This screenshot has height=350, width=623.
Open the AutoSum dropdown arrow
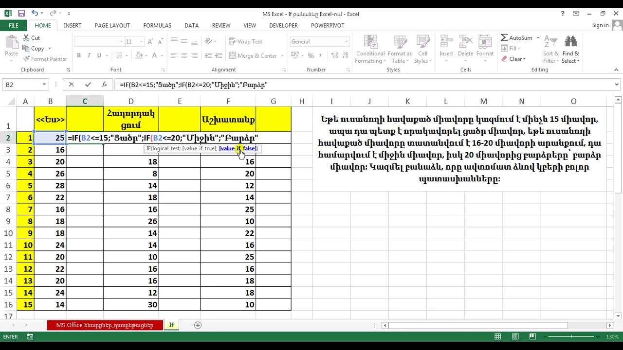pos(538,38)
